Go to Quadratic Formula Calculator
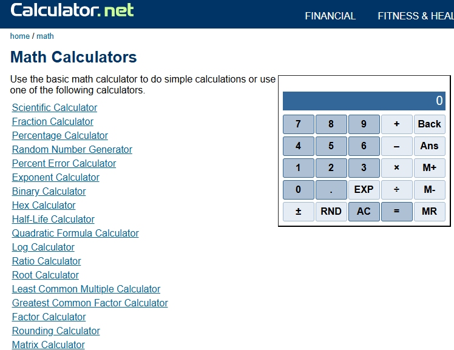The height and width of the screenshot is (350, 454). (75, 234)
